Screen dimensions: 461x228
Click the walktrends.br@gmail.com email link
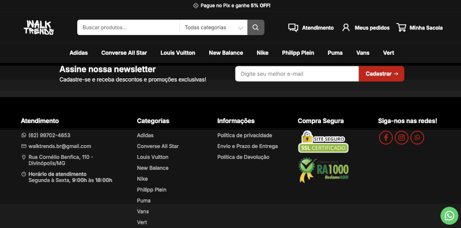click(60, 146)
